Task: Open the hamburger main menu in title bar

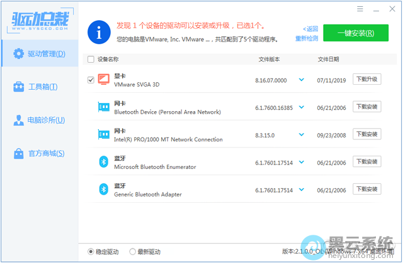Action: [360, 9]
